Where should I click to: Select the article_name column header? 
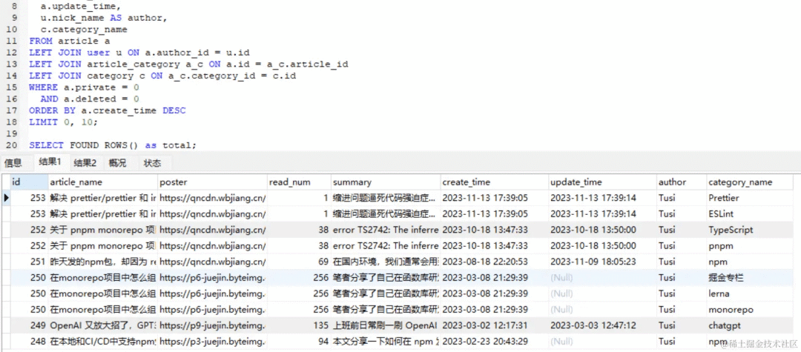(102, 182)
